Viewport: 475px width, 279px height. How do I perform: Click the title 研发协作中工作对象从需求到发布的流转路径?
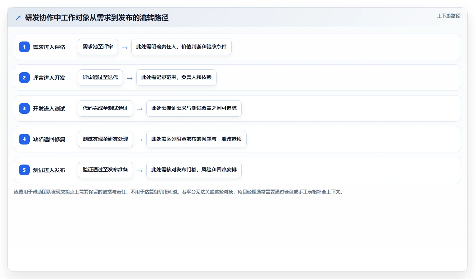pos(97,18)
